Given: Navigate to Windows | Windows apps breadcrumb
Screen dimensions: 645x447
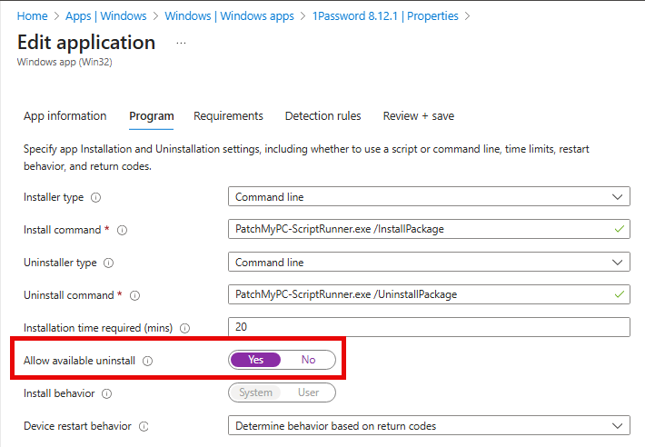Looking at the screenshot, I should [230, 16].
